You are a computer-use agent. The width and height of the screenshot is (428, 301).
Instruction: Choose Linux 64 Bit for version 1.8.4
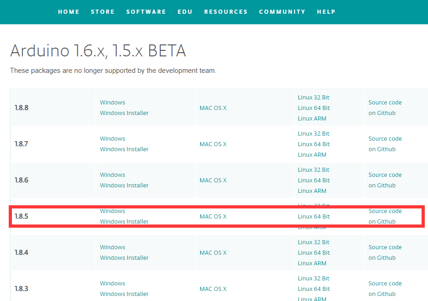(x=314, y=253)
